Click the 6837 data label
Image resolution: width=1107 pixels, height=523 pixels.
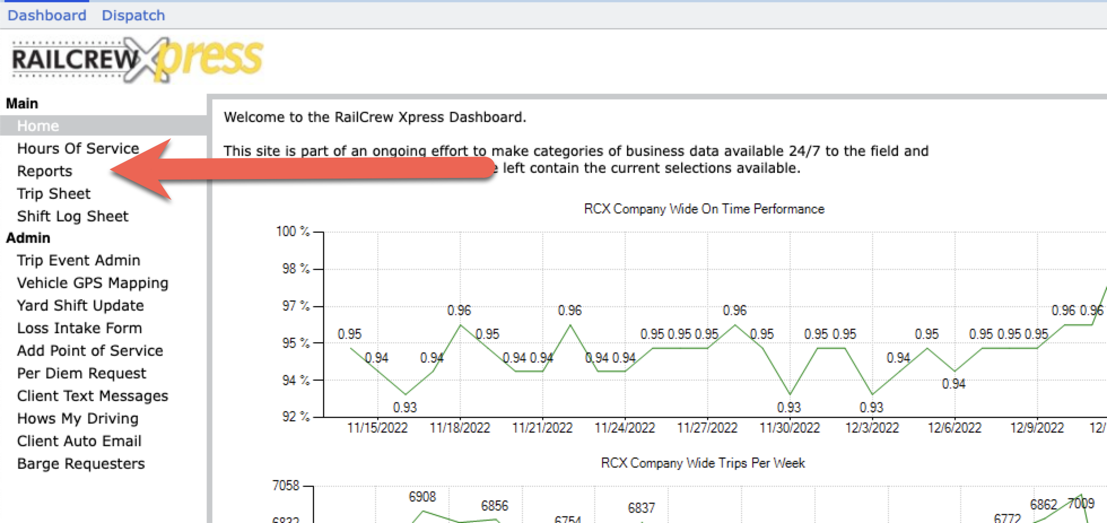[642, 508]
